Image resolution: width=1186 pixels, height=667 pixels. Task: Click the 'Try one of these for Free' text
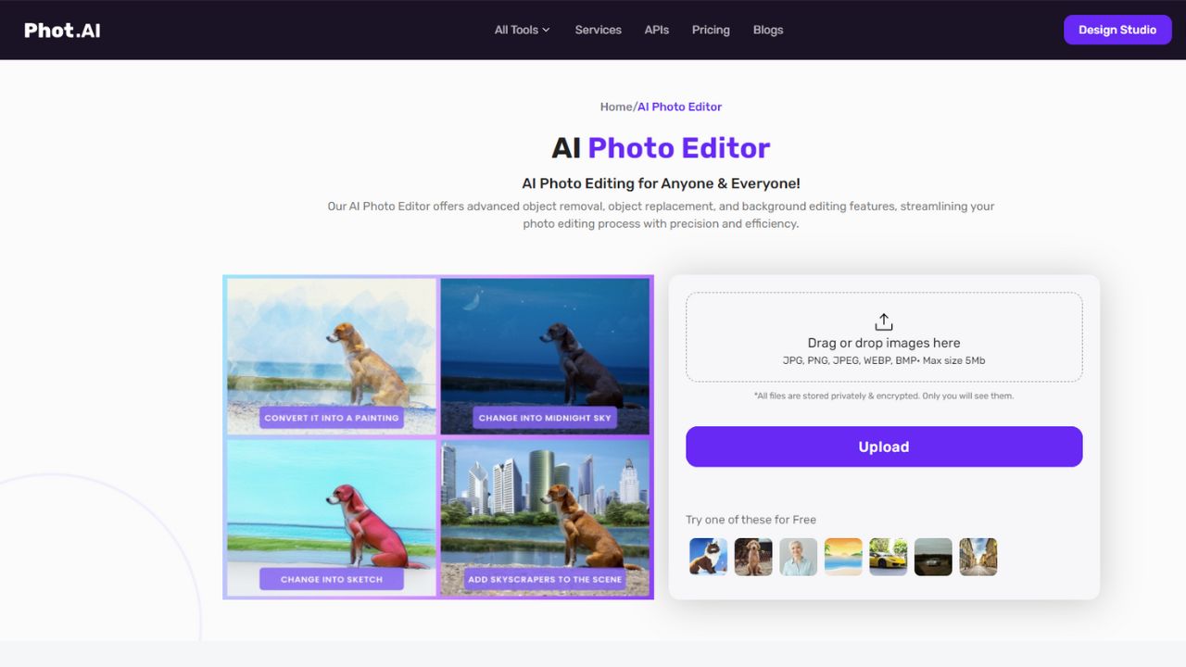(x=751, y=520)
